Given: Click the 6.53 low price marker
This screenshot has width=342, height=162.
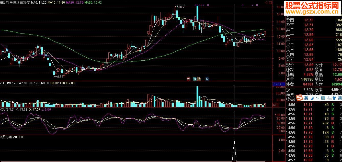Looking at the screenshot, I should 60,77.
